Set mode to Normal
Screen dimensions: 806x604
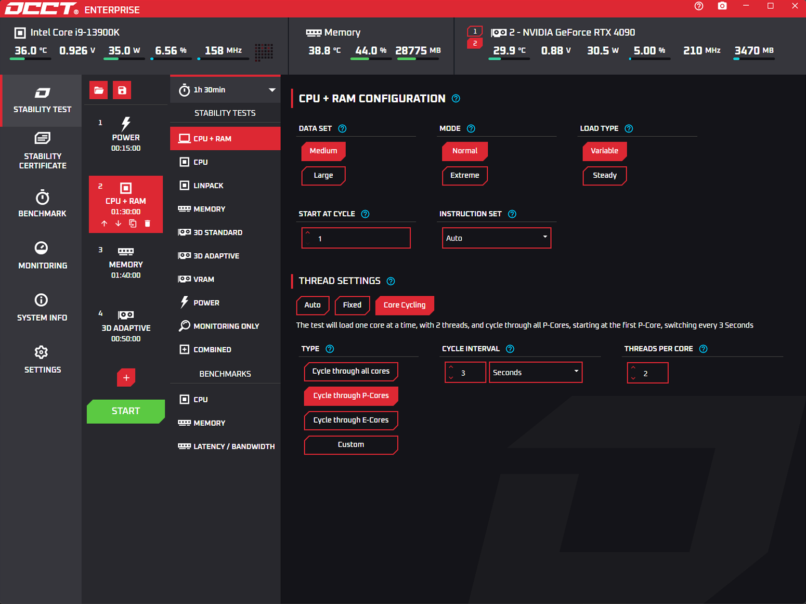click(465, 151)
